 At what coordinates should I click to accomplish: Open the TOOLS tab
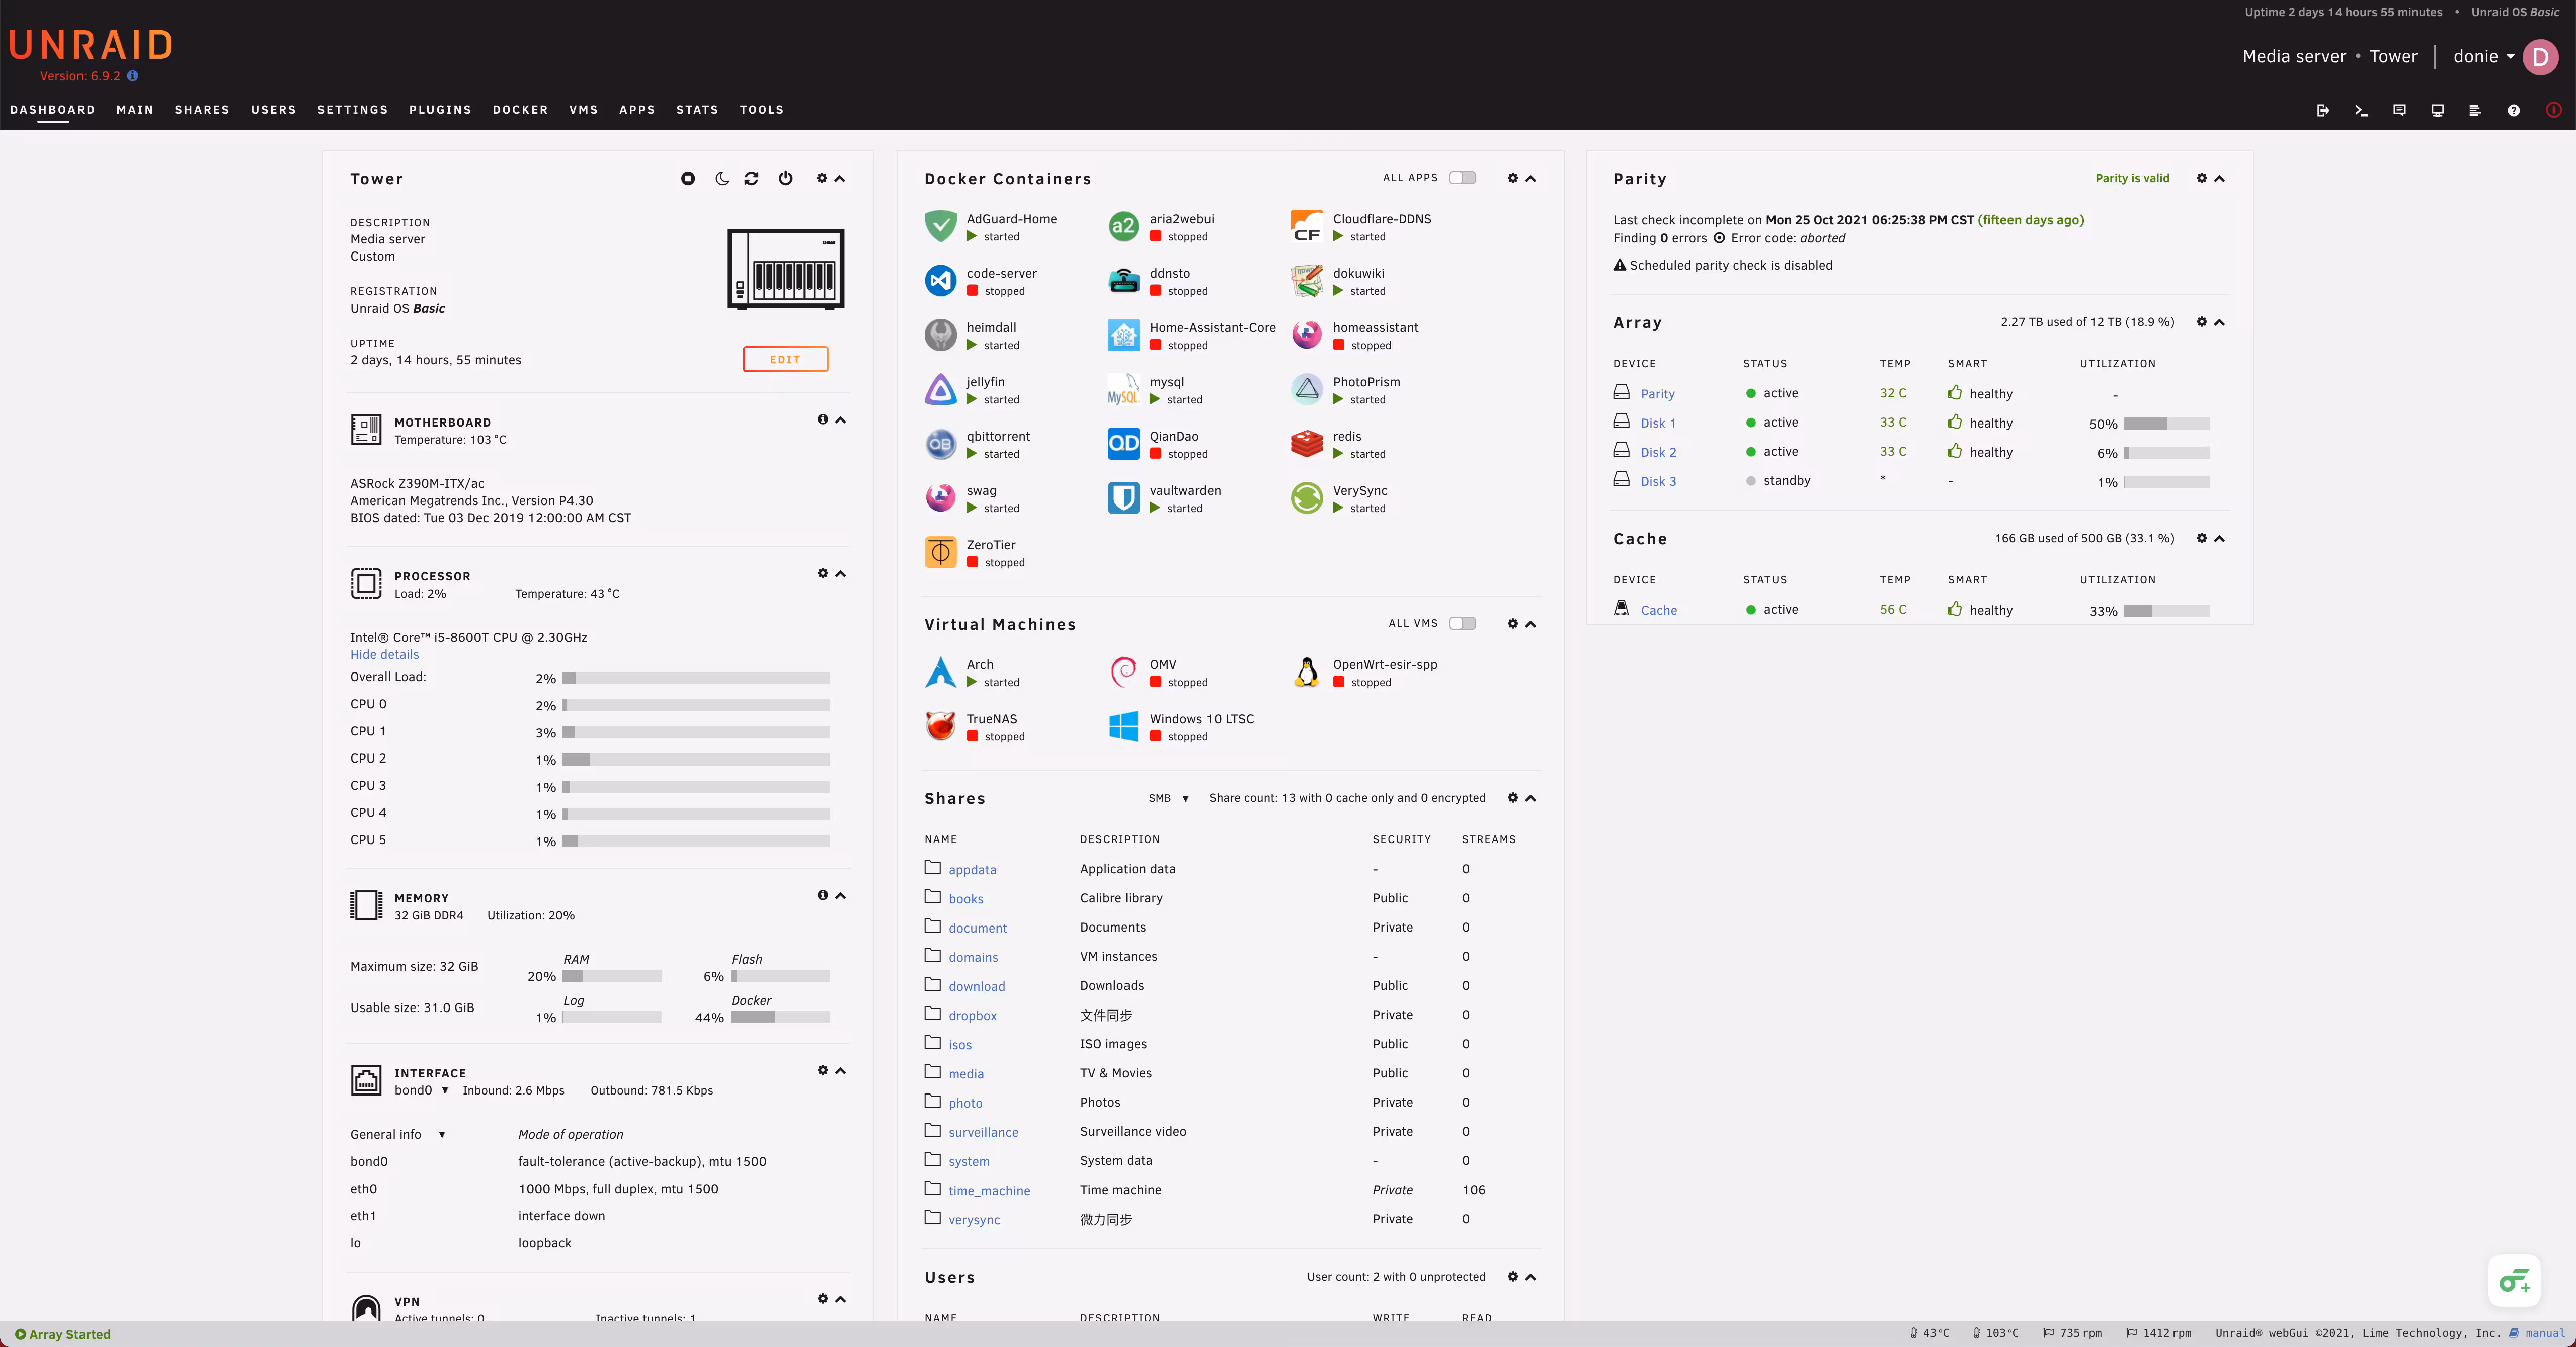(x=762, y=110)
